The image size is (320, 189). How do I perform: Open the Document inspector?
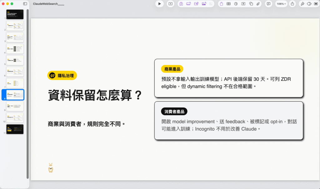(316, 4)
